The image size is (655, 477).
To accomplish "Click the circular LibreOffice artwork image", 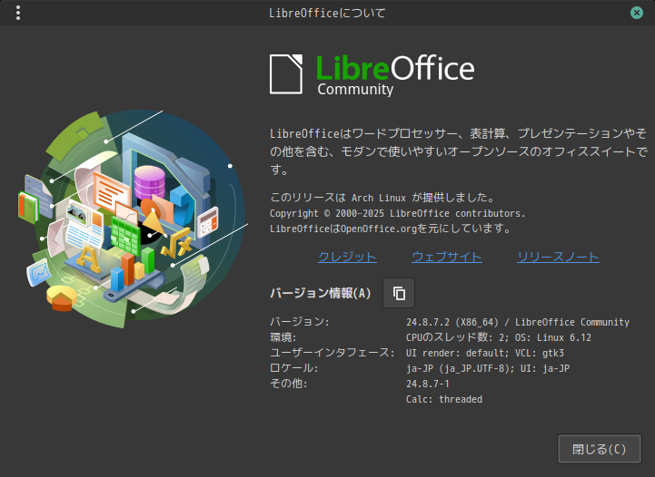I will click(x=133, y=218).
